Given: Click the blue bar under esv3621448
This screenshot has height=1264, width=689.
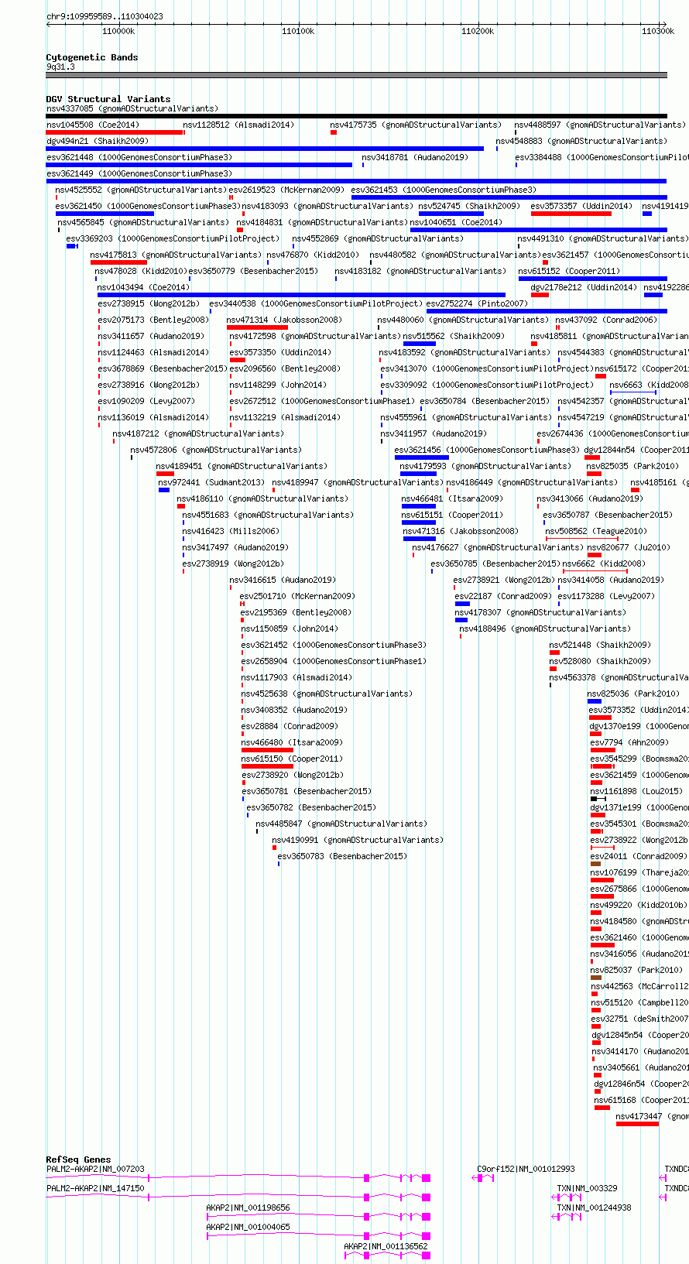Looking at the screenshot, I should tap(199, 165).
